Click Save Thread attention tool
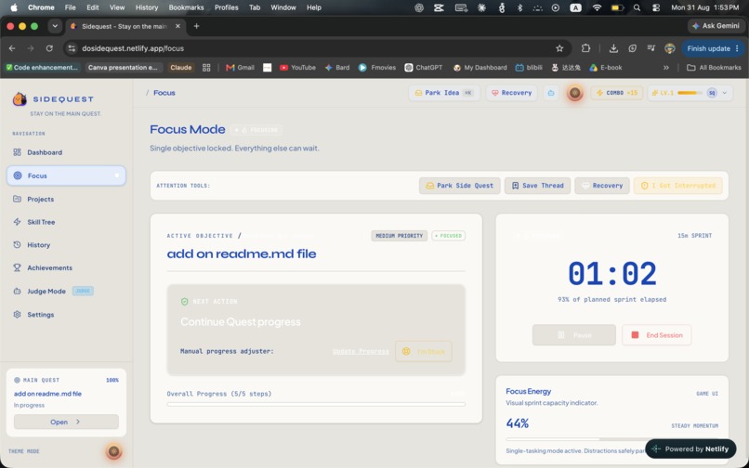 pyautogui.click(x=537, y=186)
